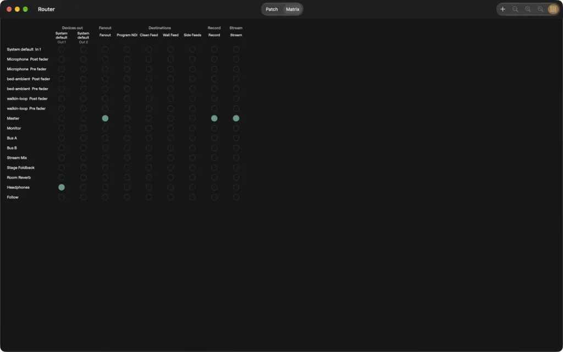Route Follow to Side Feeds
Image resolution: width=563 pixels, height=352 pixels.
click(x=192, y=197)
